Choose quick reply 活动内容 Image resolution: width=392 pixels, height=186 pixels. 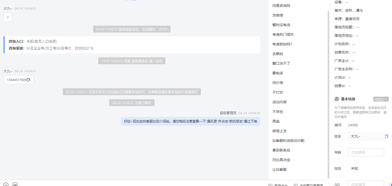click(x=279, y=102)
